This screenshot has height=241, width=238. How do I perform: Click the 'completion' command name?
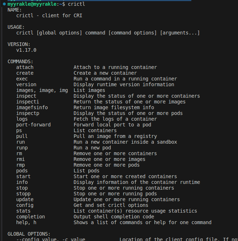(31, 217)
